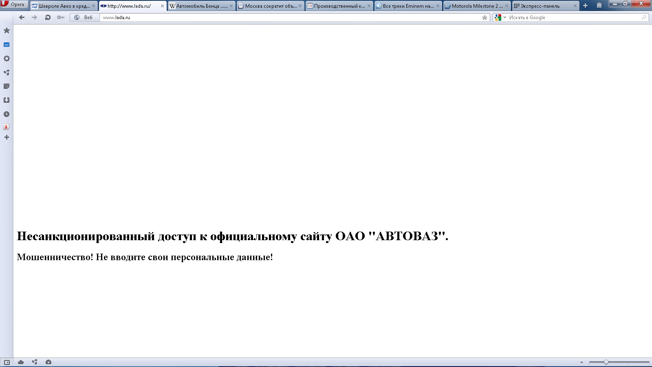
Task: Close the Экспресс-панель tab
Action: tap(575, 6)
